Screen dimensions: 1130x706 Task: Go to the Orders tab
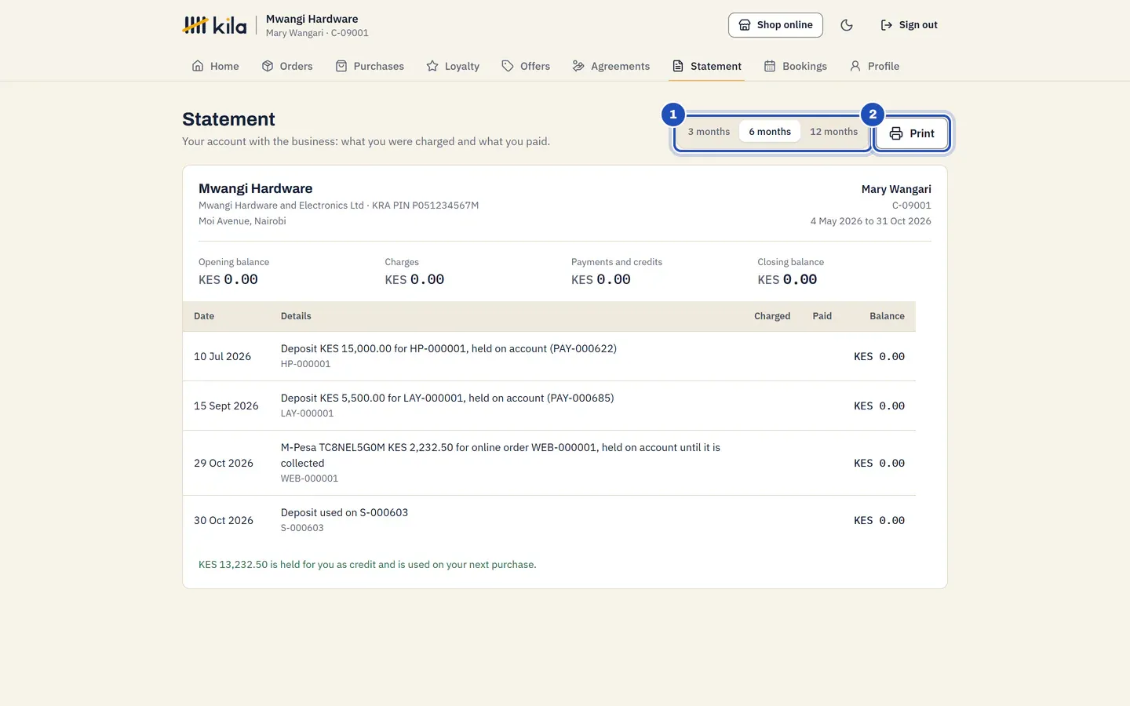tap(287, 66)
